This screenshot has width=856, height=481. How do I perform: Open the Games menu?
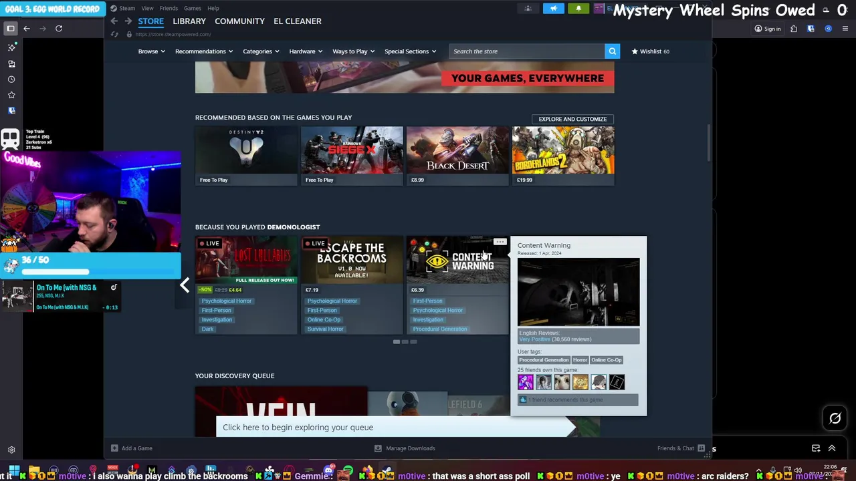193,8
